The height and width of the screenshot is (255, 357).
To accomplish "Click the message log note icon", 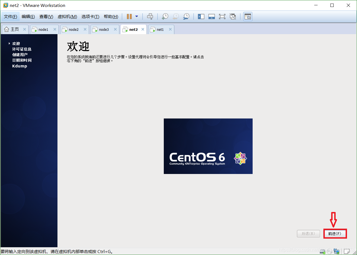I will tap(346, 251).
